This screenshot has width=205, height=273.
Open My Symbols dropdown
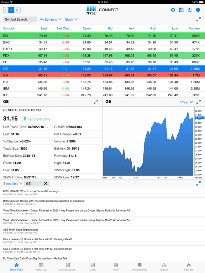(51, 20)
